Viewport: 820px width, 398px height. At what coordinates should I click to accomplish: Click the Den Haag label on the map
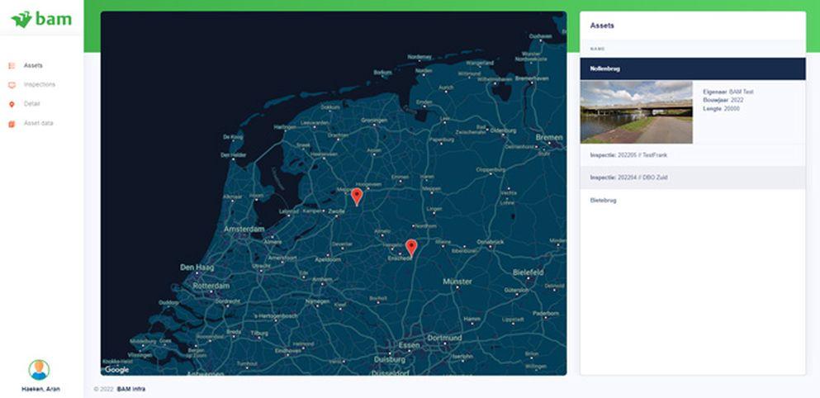[x=197, y=268]
